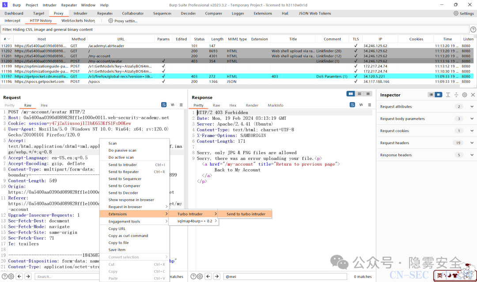
Task: Switch to Intercept sub-tab
Action: [x=12, y=21]
